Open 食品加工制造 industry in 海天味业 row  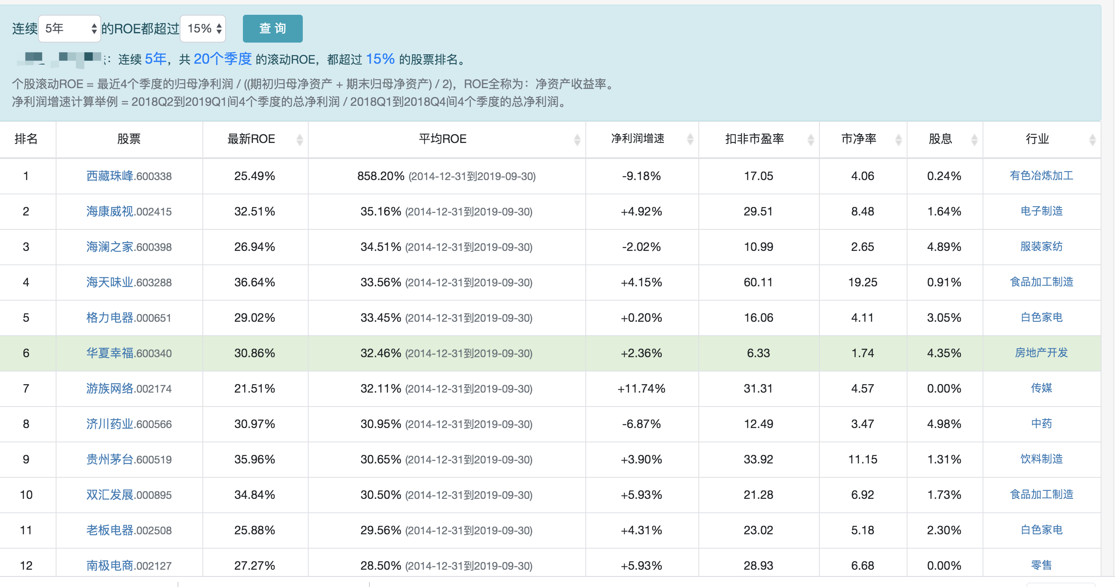point(1042,282)
